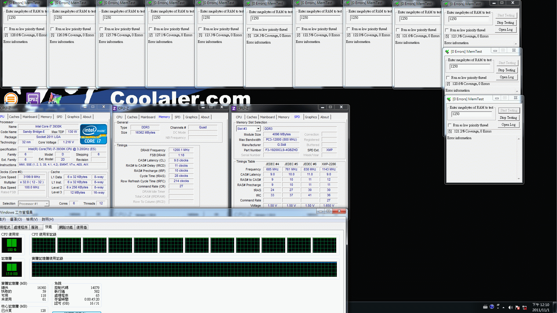Switch to 使用者 tab in Task Manager
This screenshot has width=557, height=313.
coord(82,228)
